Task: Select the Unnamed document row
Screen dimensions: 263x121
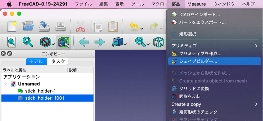Action: click(47, 84)
